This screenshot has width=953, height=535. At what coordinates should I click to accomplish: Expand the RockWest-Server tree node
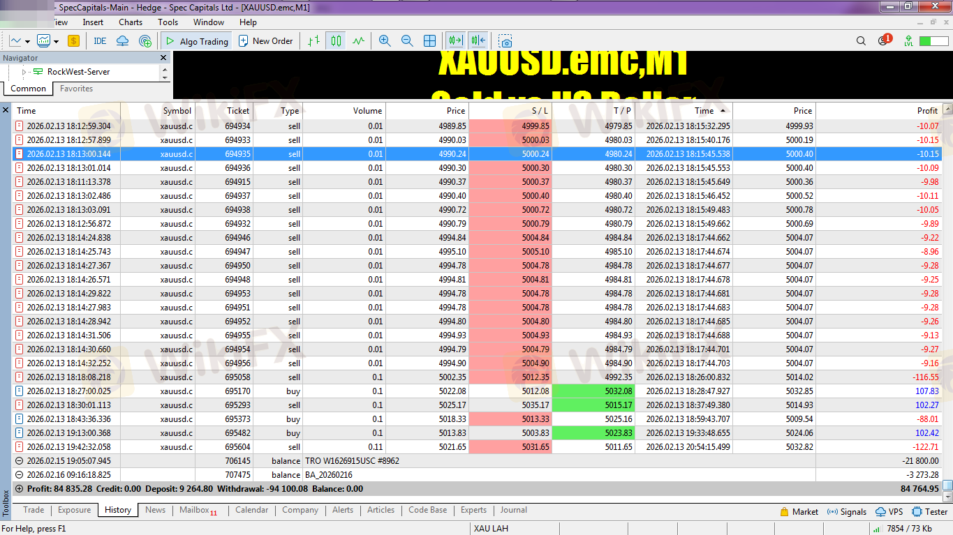pos(24,72)
